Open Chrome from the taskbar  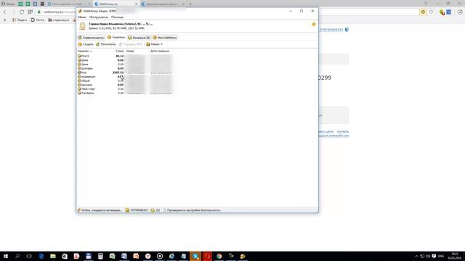219,256
